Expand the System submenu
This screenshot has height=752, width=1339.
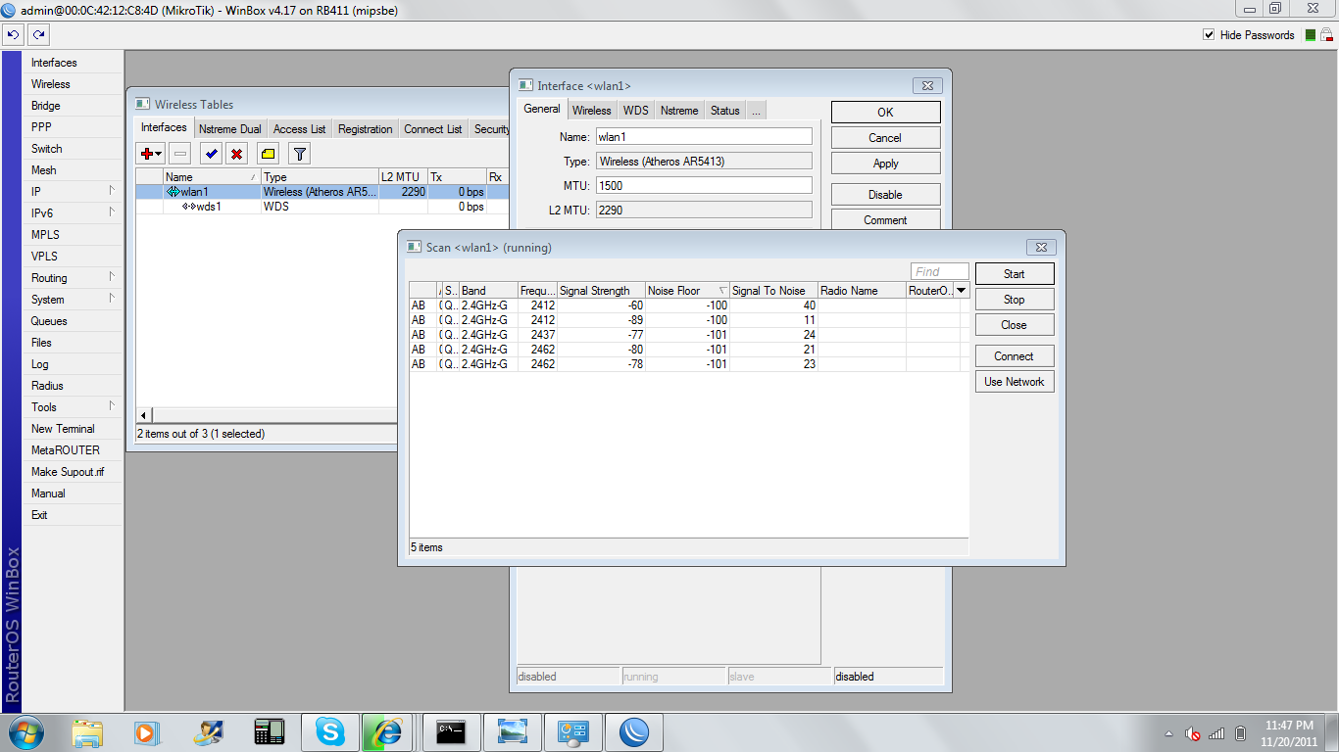pos(112,298)
